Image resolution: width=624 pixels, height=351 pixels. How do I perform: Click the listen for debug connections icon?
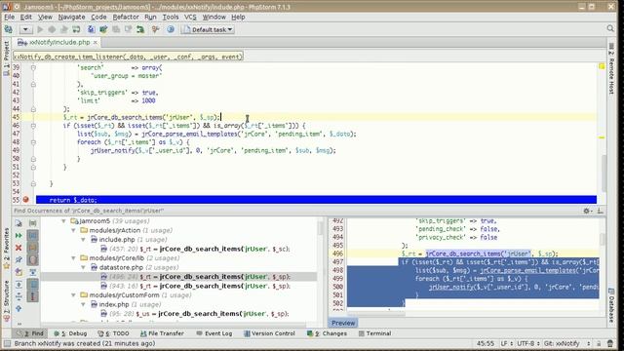click(76, 29)
